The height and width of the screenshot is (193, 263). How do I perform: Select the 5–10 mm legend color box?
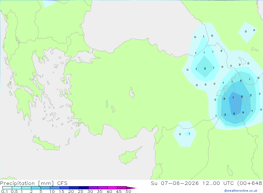click(45, 188)
